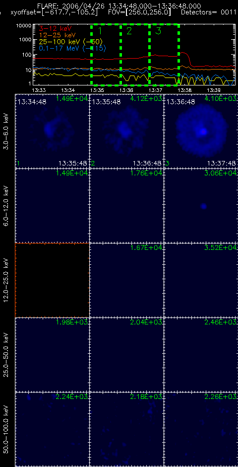The image size is (238, 467).
Task: Click the red curve peak near 13:38
Action: point(183,53)
